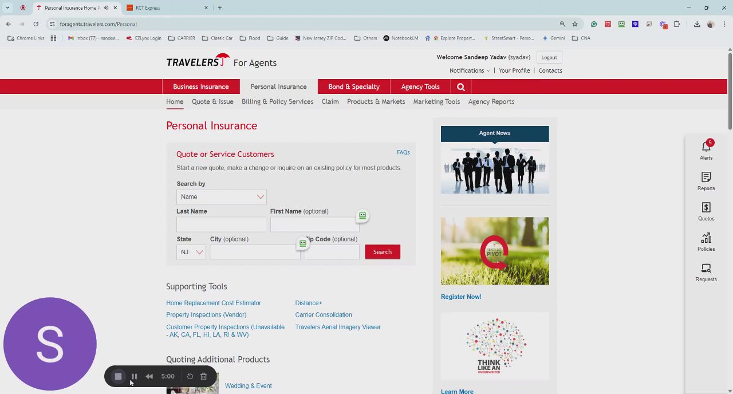
Task: Open the Chrome apps grid bookmark
Action: [x=53, y=38]
